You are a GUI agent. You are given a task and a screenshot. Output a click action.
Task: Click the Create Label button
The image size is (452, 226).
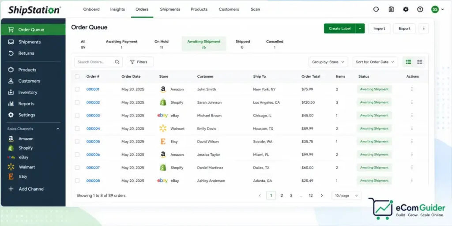pyautogui.click(x=339, y=29)
